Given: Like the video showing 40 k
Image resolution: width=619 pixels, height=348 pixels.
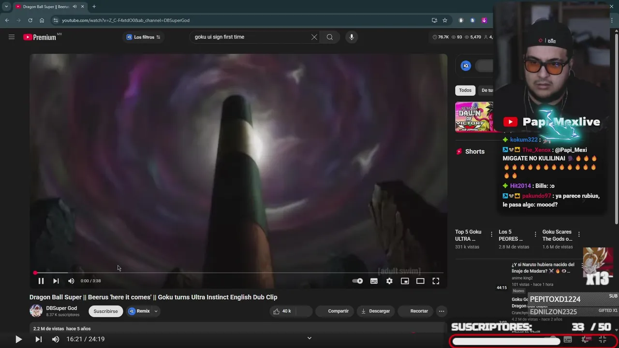Looking at the screenshot, I should pos(281,311).
